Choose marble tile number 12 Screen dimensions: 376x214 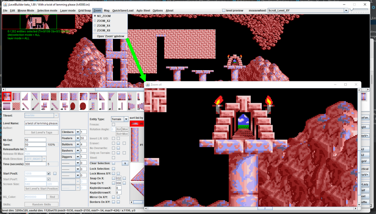pyautogui.click(x=122, y=96)
